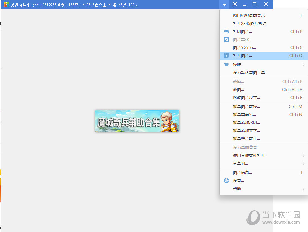The width and height of the screenshot is (308, 232).
Task: Click 修改图片尺寸 to resize image
Action: click(x=248, y=97)
